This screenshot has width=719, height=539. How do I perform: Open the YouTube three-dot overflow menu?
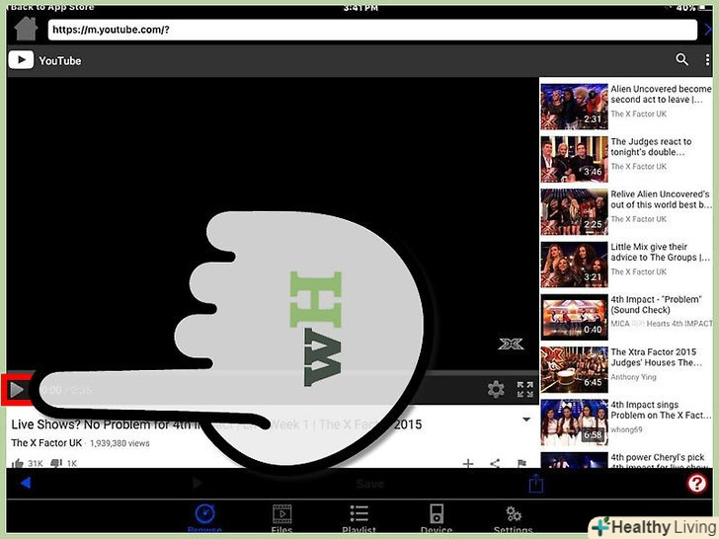tap(707, 59)
